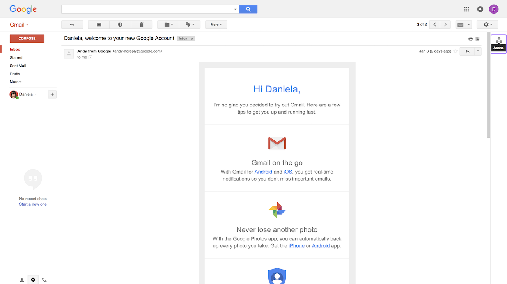Archive this email
This screenshot has height=284, width=507.
[98, 24]
